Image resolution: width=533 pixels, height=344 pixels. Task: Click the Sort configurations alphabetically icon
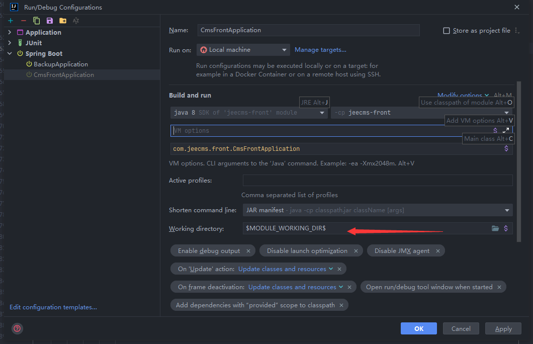[76, 21]
